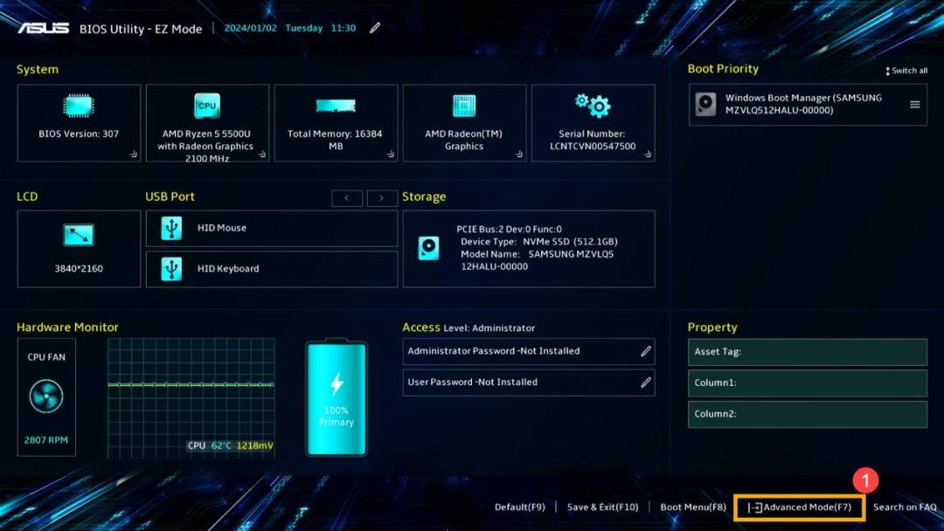This screenshot has width=944, height=531.
Task: Select the NVMe SSD storage drive icon
Action: pos(427,248)
